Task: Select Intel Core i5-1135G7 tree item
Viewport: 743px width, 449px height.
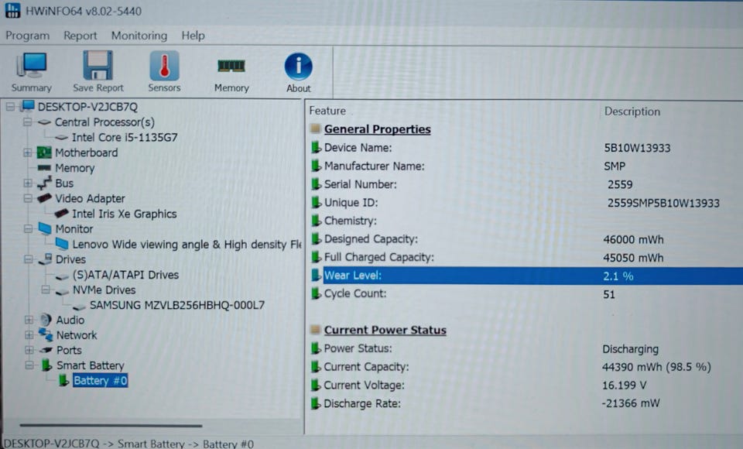Action: 125,137
